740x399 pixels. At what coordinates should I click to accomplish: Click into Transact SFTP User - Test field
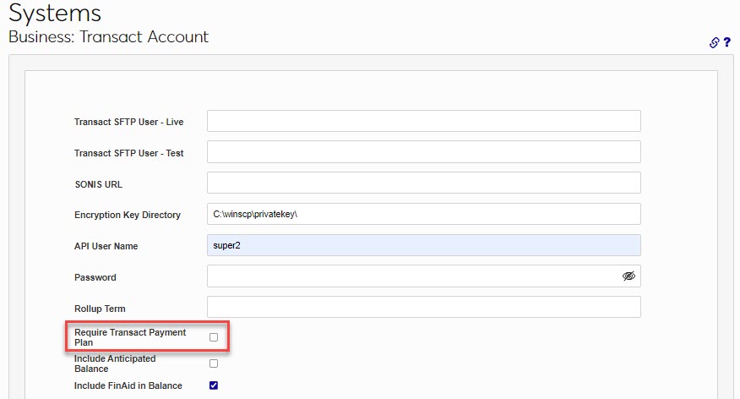(424, 151)
